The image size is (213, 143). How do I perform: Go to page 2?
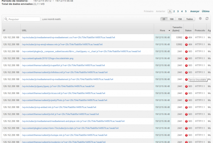coord(174,11)
